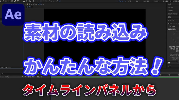The height and width of the screenshot is (100, 179).
Task: Select the Brush tool
Action: tap(21, 1)
